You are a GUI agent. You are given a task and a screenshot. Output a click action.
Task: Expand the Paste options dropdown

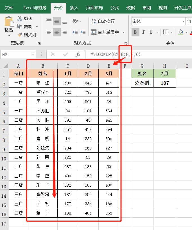[x=9, y=36]
